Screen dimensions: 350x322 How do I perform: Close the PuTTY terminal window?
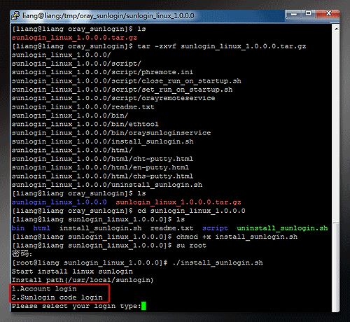click(328, 13)
